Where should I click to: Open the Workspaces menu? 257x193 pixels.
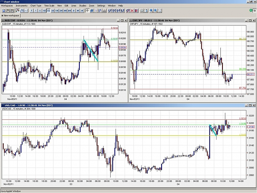tap(7, 6)
